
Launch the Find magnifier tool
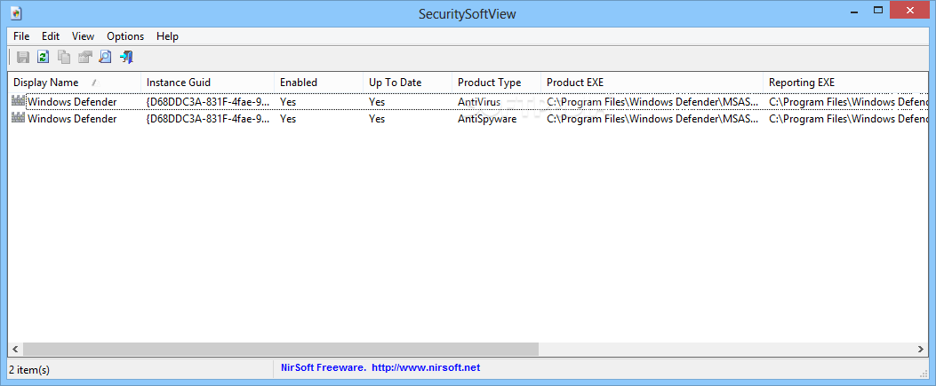pyautogui.click(x=105, y=57)
